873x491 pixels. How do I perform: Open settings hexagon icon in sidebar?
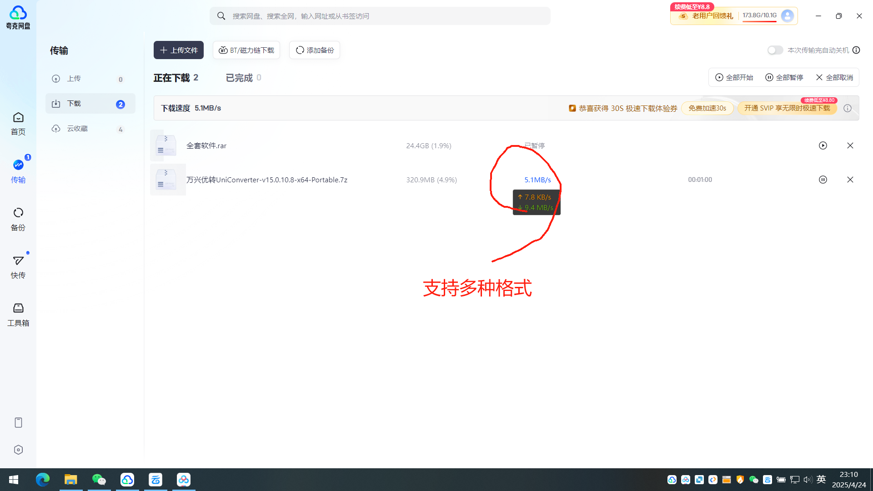coord(18,450)
